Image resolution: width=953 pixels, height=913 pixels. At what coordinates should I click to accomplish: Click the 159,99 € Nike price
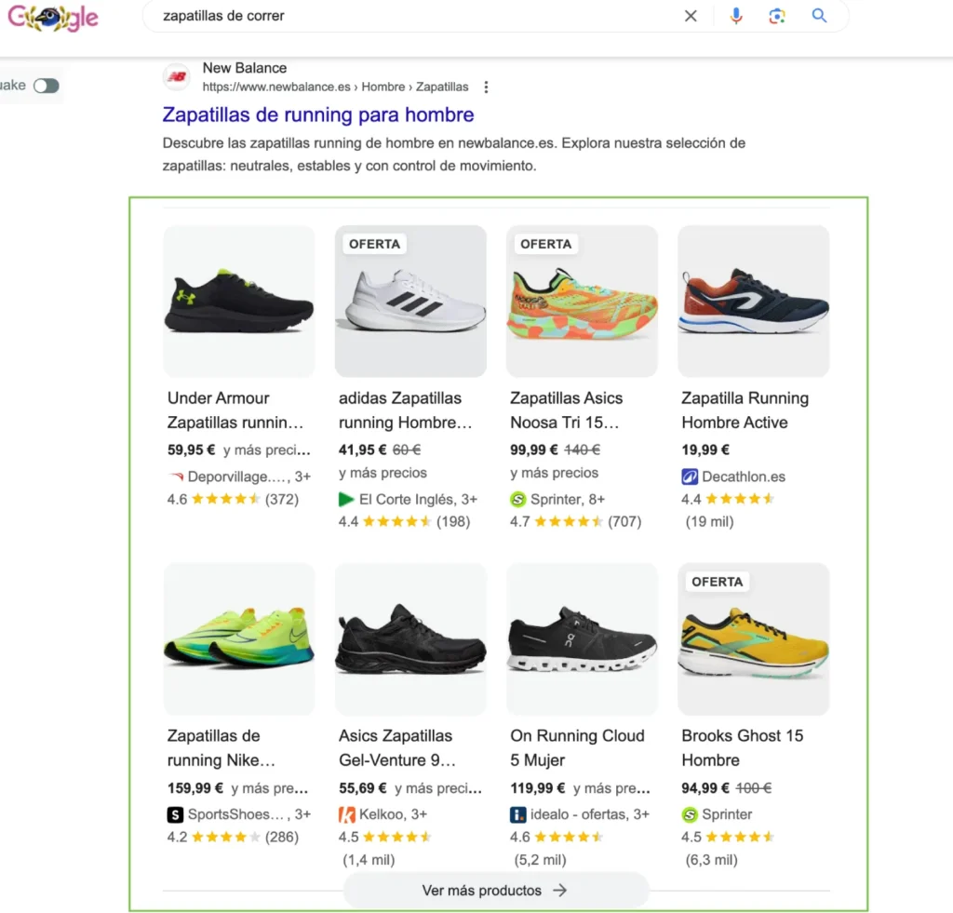(x=195, y=788)
